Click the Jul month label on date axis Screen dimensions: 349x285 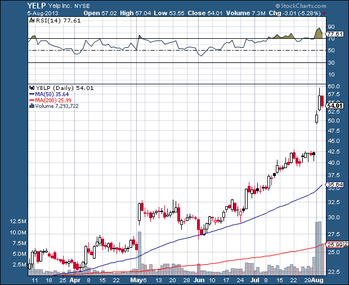254,280
